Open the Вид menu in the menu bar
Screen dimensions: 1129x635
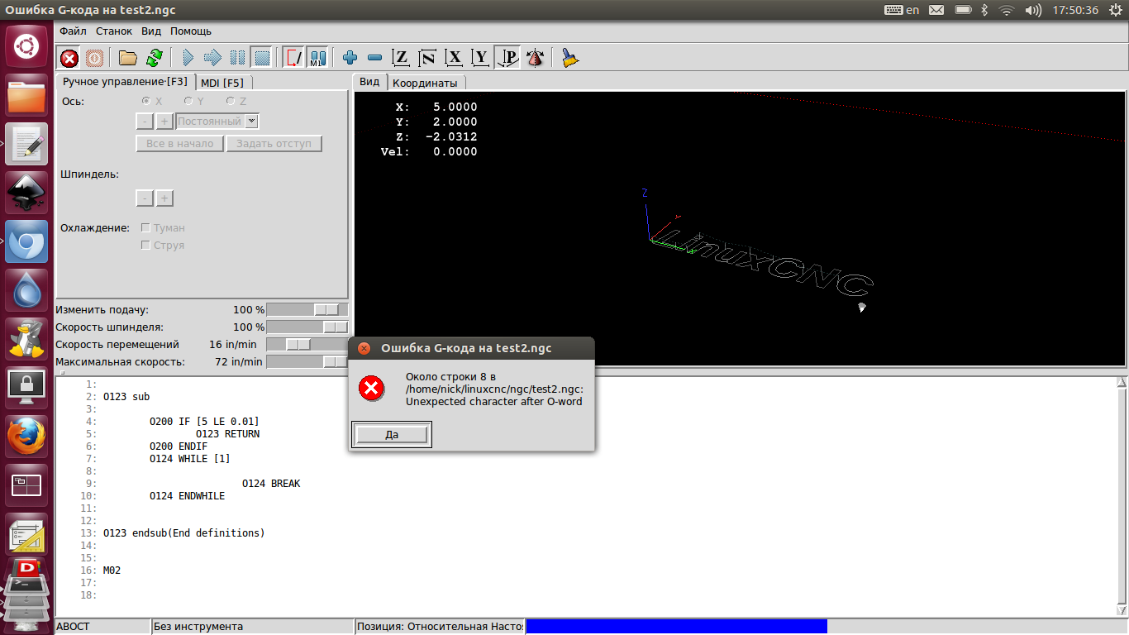click(x=151, y=31)
